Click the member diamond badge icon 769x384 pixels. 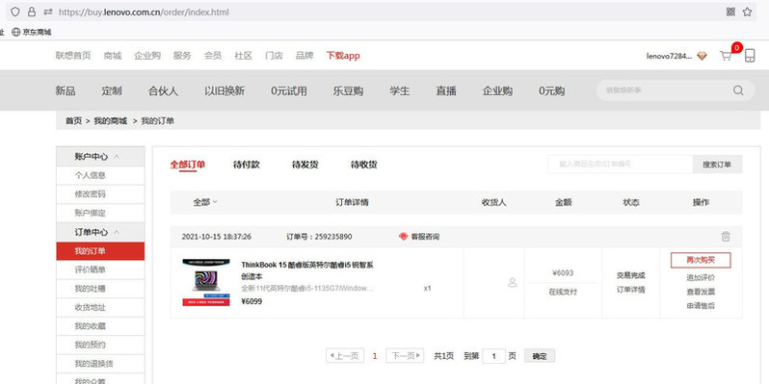(x=702, y=57)
